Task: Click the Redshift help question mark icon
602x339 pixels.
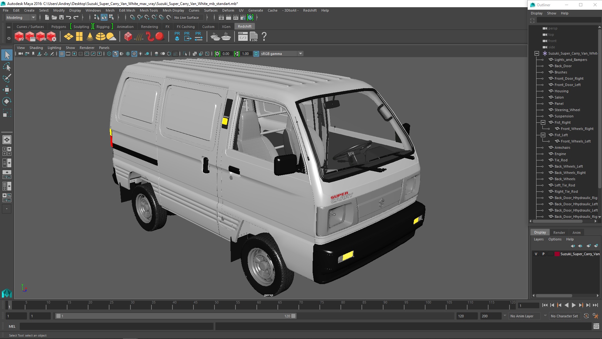Action: point(264,36)
